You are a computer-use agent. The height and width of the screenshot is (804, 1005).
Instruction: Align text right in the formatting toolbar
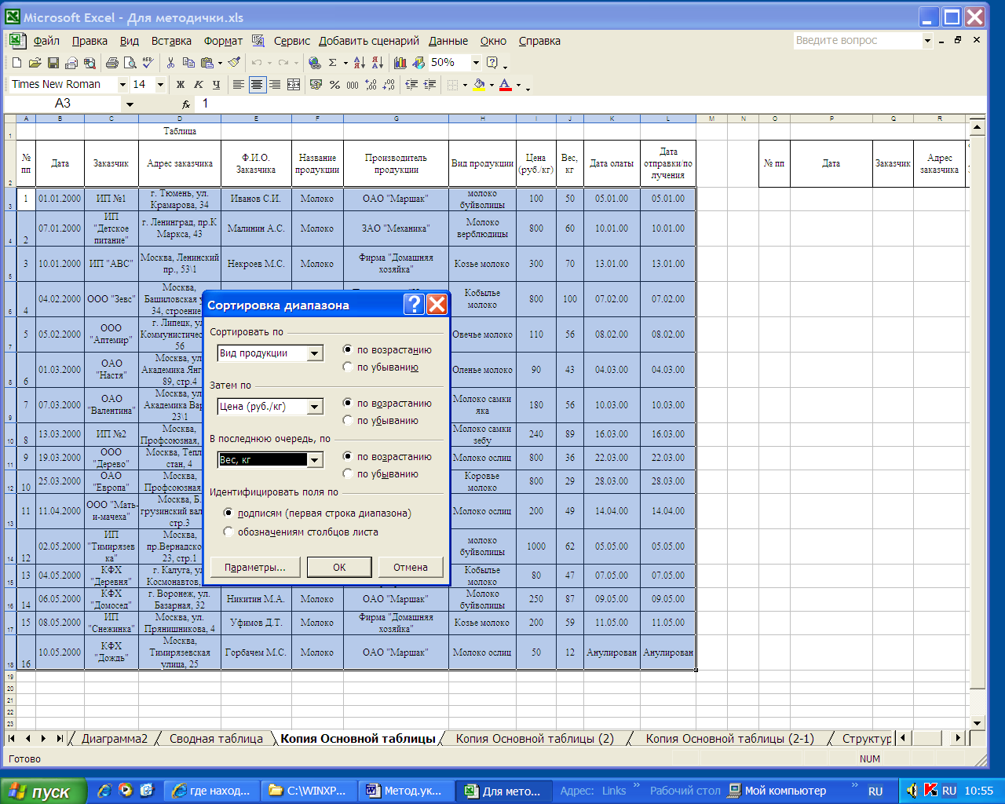point(275,84)
